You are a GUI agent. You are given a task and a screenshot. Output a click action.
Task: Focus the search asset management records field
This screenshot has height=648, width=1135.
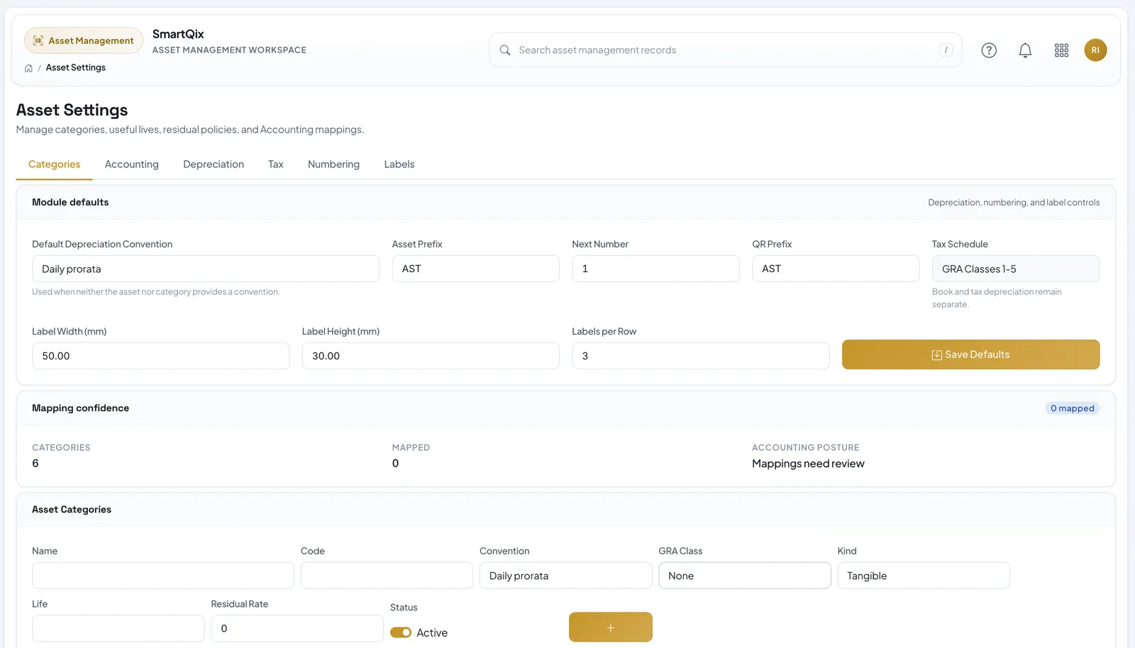pyautogui.click(x=726, y=50)
